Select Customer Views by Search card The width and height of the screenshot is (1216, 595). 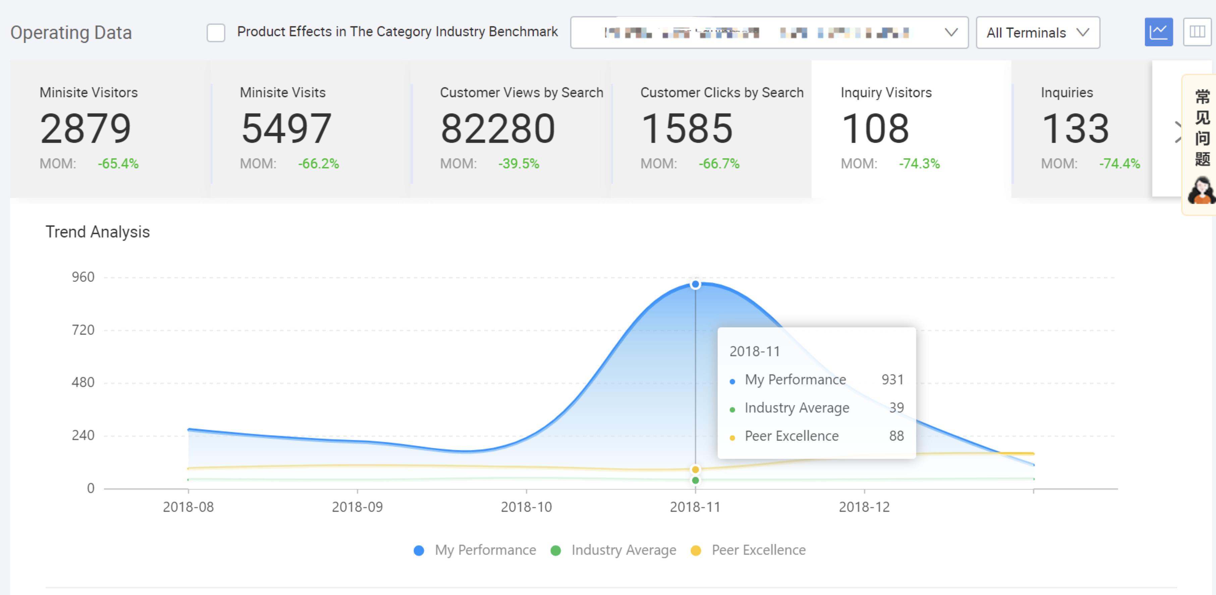click(x=510, y=128)
